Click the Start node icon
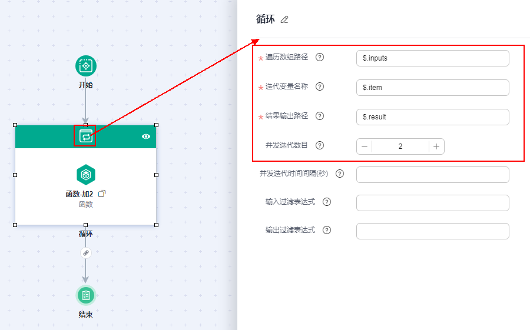 (85, 66)
